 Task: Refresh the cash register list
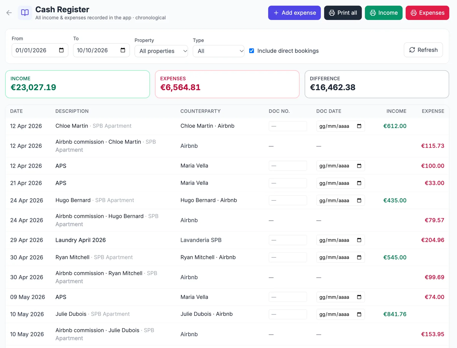click(x=423, y=50)
